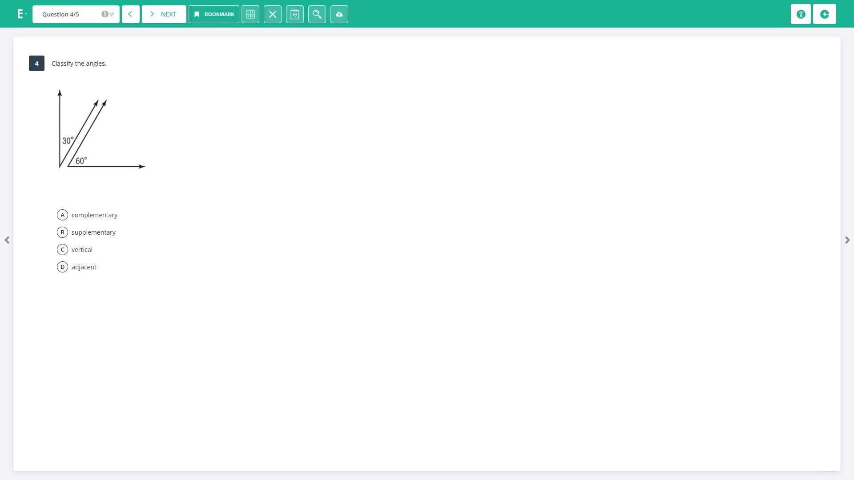Screen dimensions: 854x480
Task: Click the cloud upload icon
Action: coord(339,14)
